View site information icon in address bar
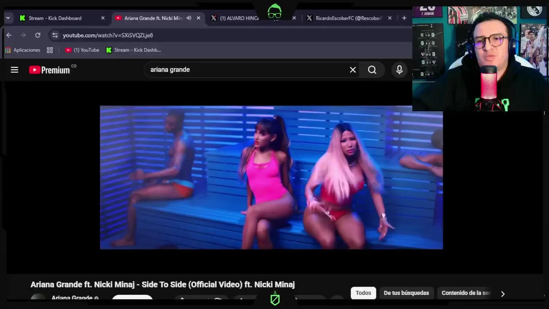This screenshot has width=549, height=309. 54,35
